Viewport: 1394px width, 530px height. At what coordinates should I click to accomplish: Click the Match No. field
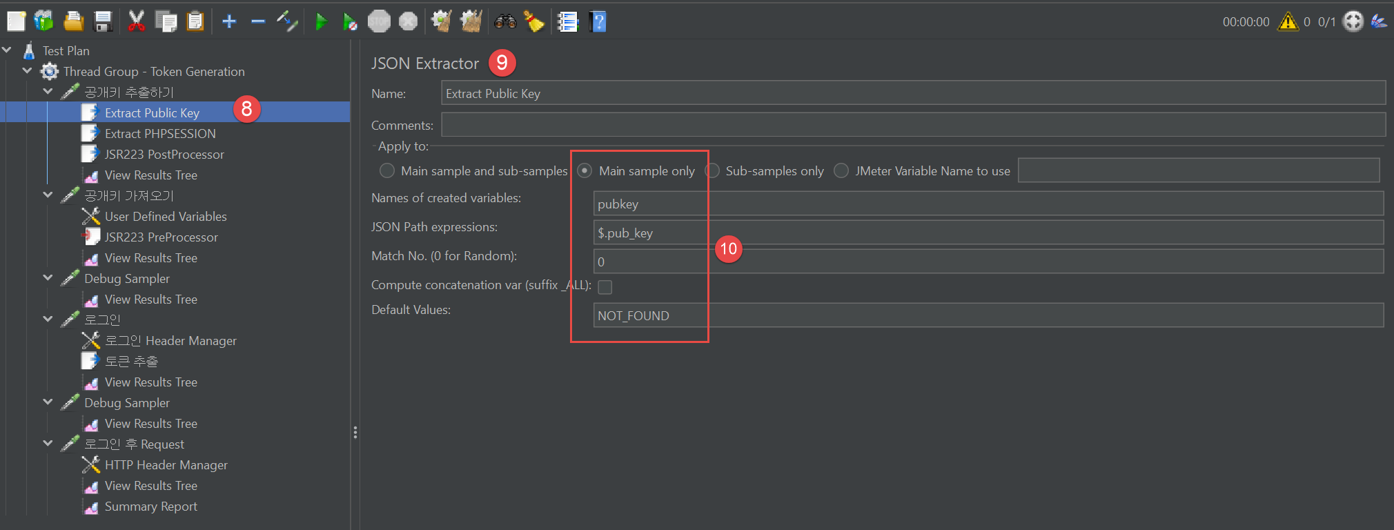click(x=988, y=262)
